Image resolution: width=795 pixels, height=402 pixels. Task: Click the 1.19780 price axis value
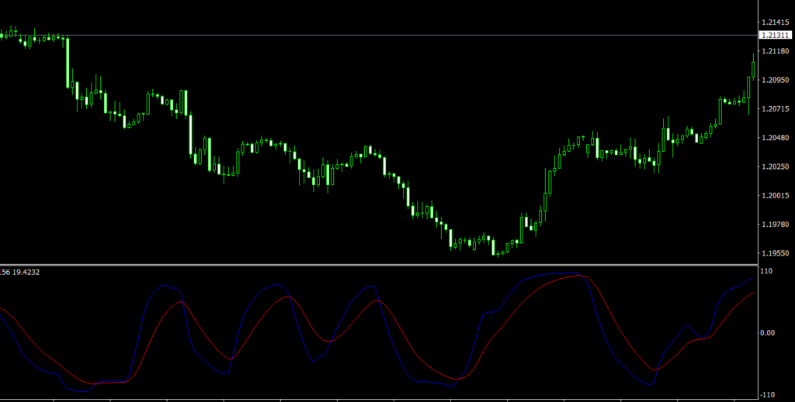point(776,224)
